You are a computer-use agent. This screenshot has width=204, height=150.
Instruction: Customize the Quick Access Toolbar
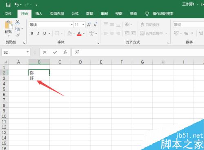click(x=36, y=5)
